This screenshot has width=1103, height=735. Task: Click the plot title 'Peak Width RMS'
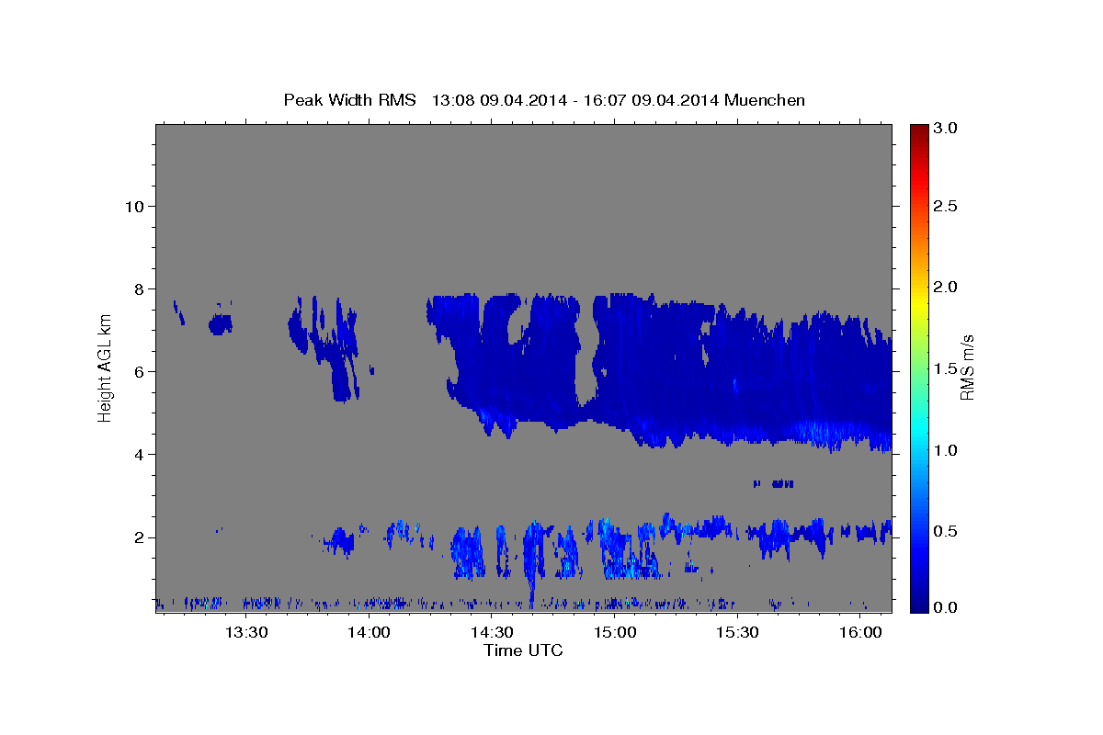pyautogui.click(x=349, y=99)
